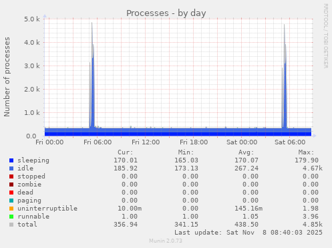Click uninterruptible average value 145.16m
The image size is (332, 248).
tap(248, 209)
